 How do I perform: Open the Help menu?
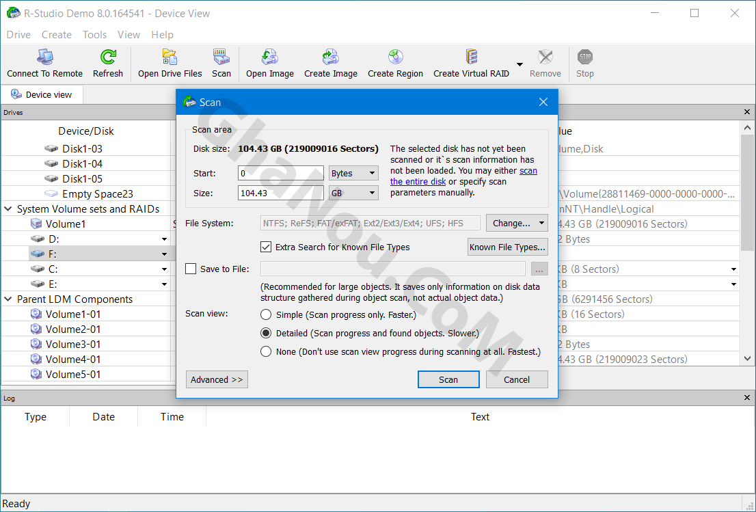tap(162, 35)
